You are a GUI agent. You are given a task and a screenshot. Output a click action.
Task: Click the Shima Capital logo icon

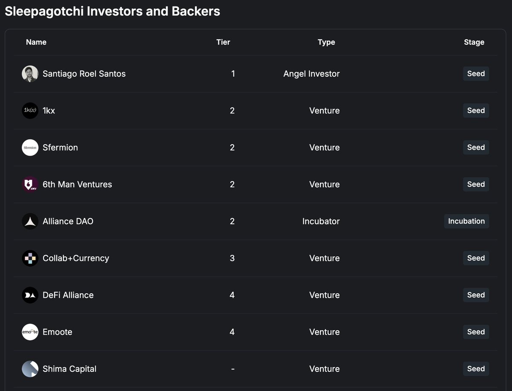click(30, 369)
